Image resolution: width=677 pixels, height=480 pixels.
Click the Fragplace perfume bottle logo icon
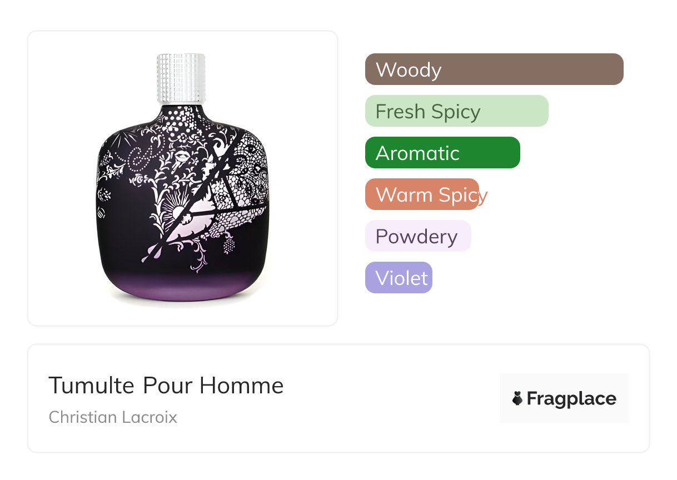click(x=517, y=398)
